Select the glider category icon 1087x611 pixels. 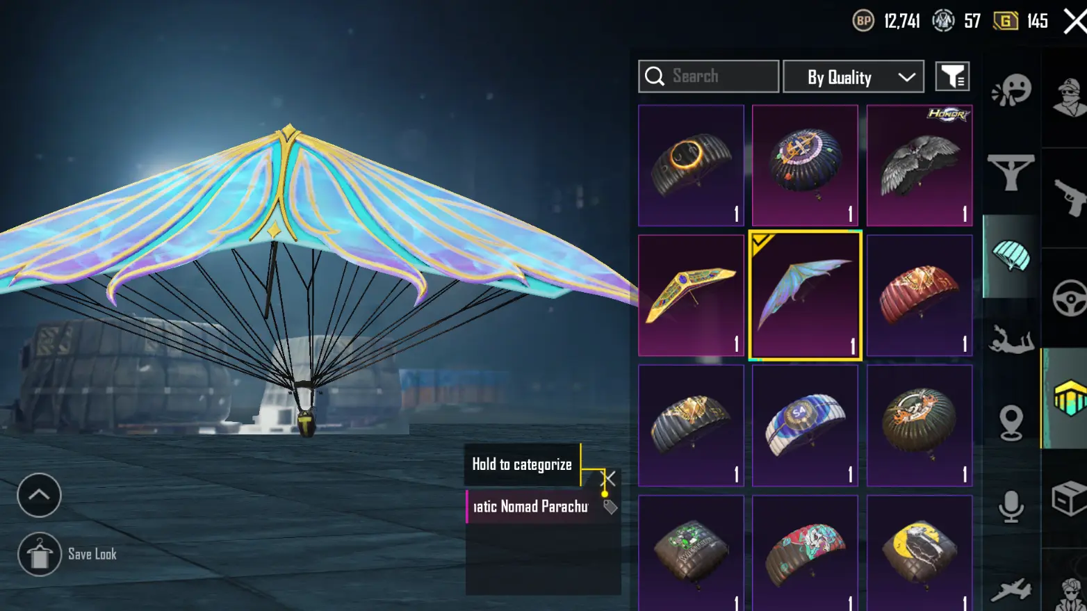click(x=1011, y=172)
